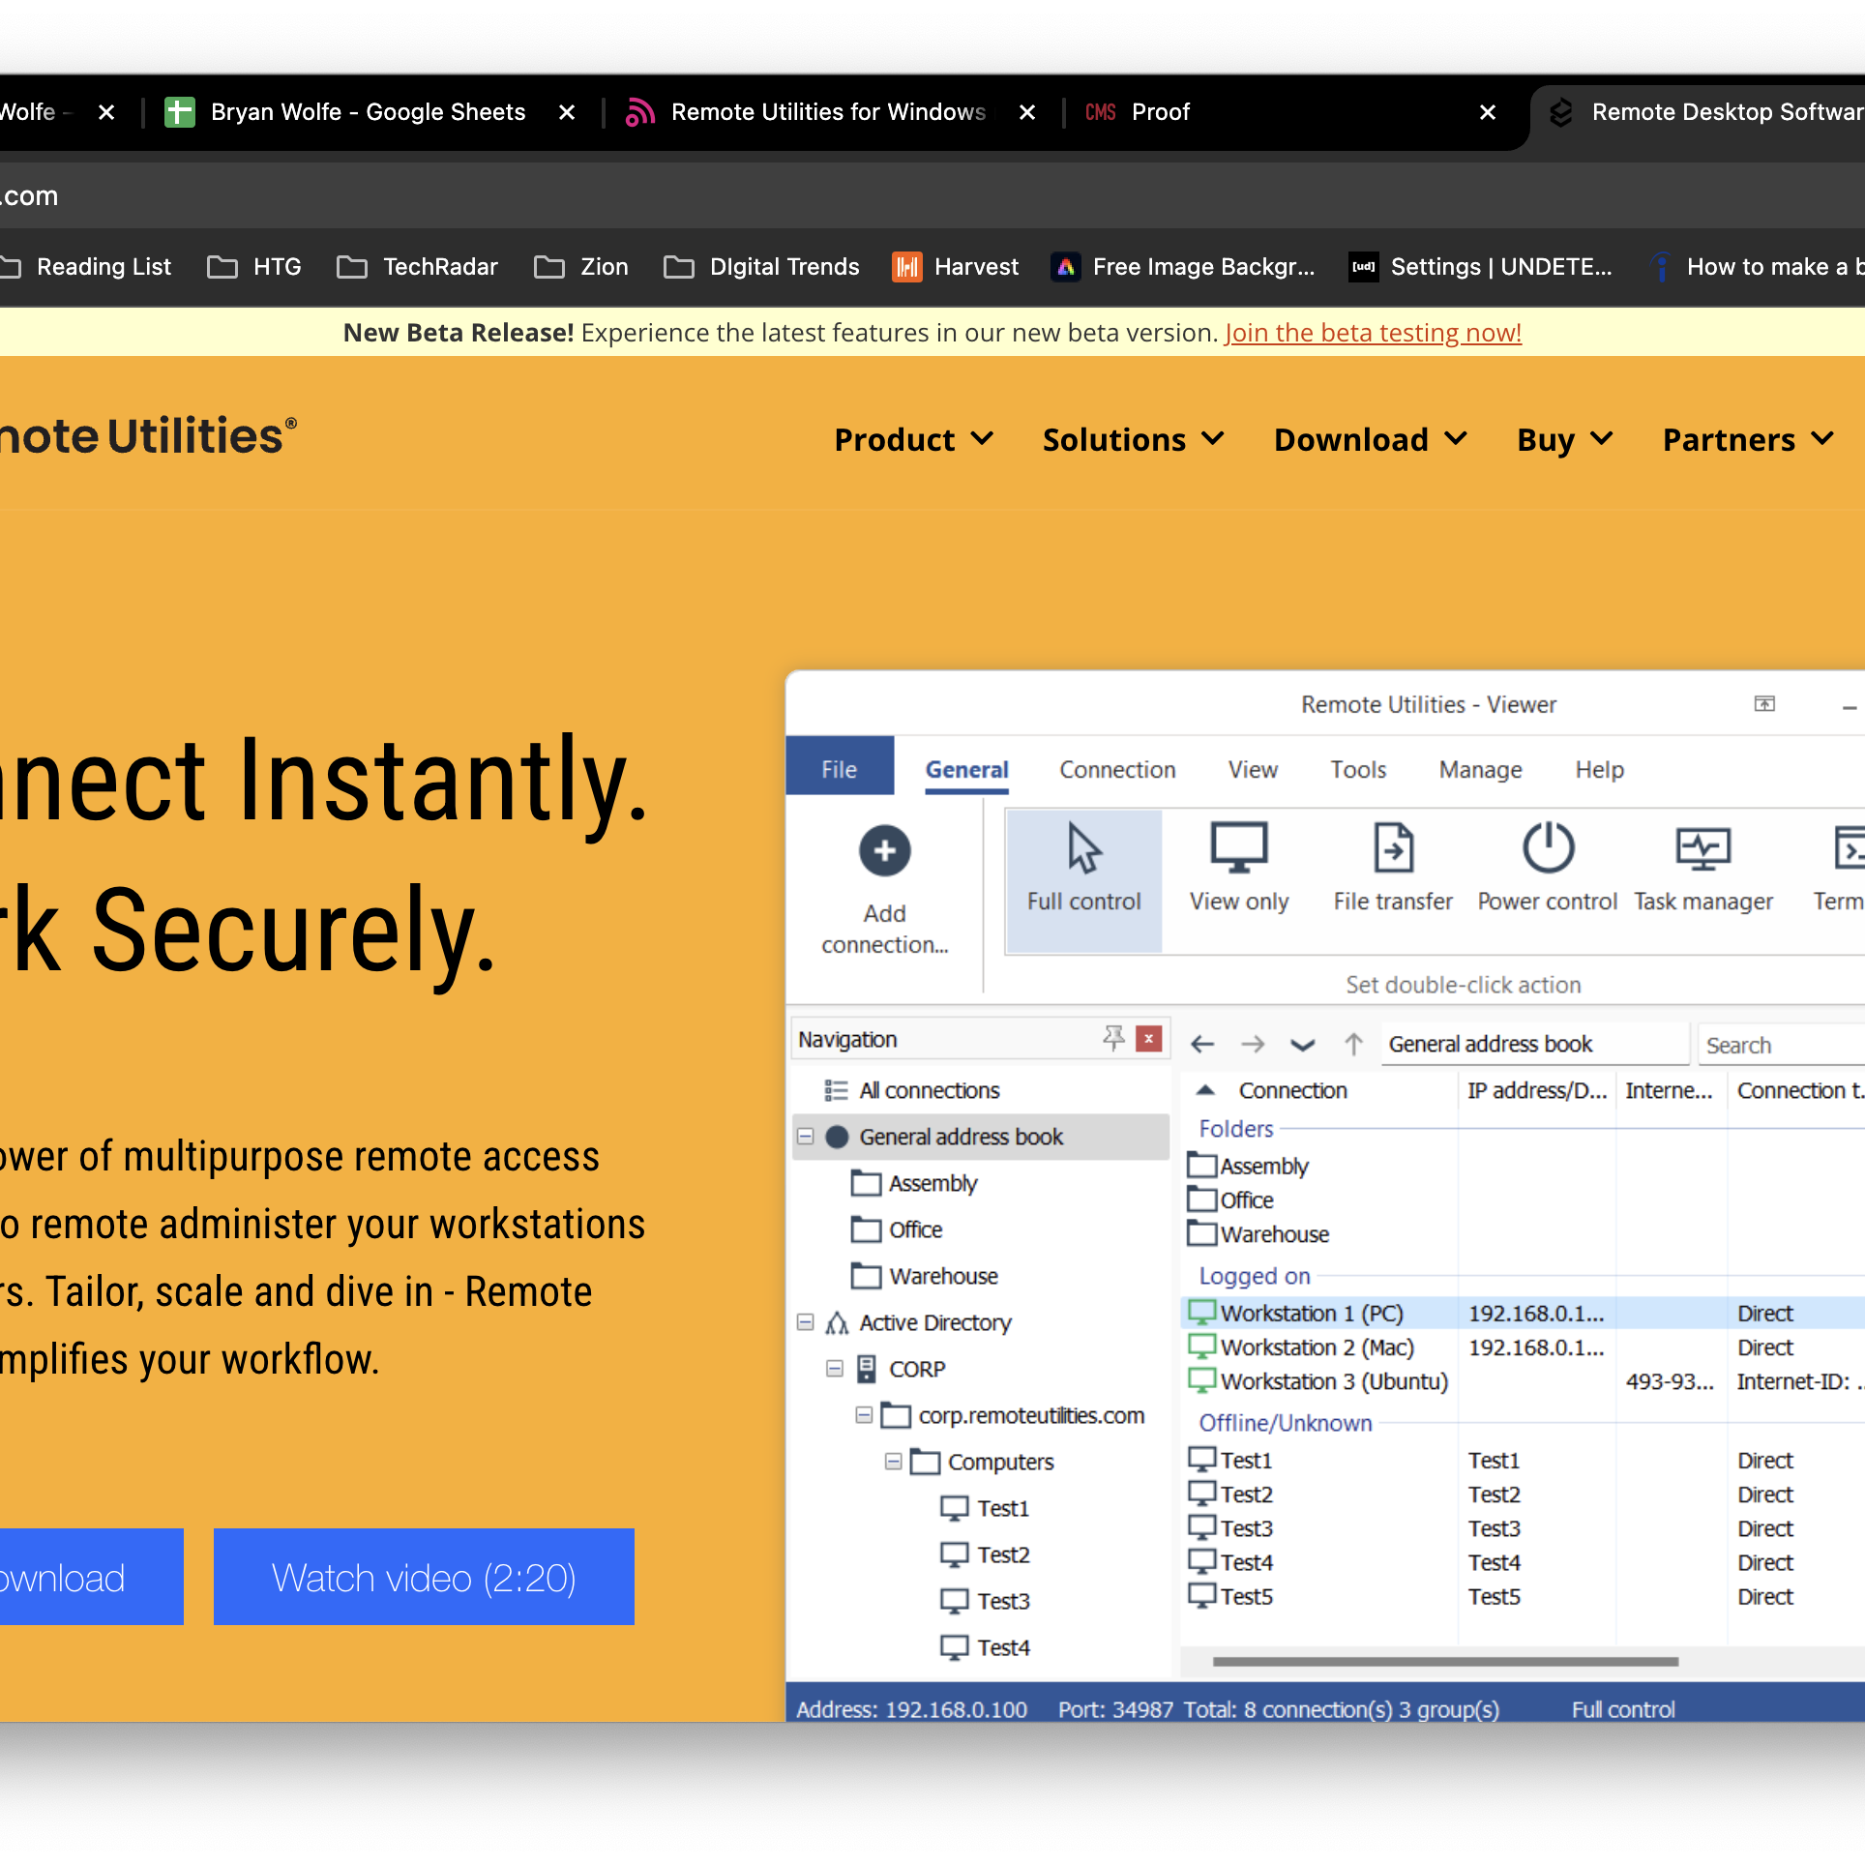Viewport: 1865px width, 1865px height.
Task: Click the Add connection plus icon
Action: (x=884, y=851)
